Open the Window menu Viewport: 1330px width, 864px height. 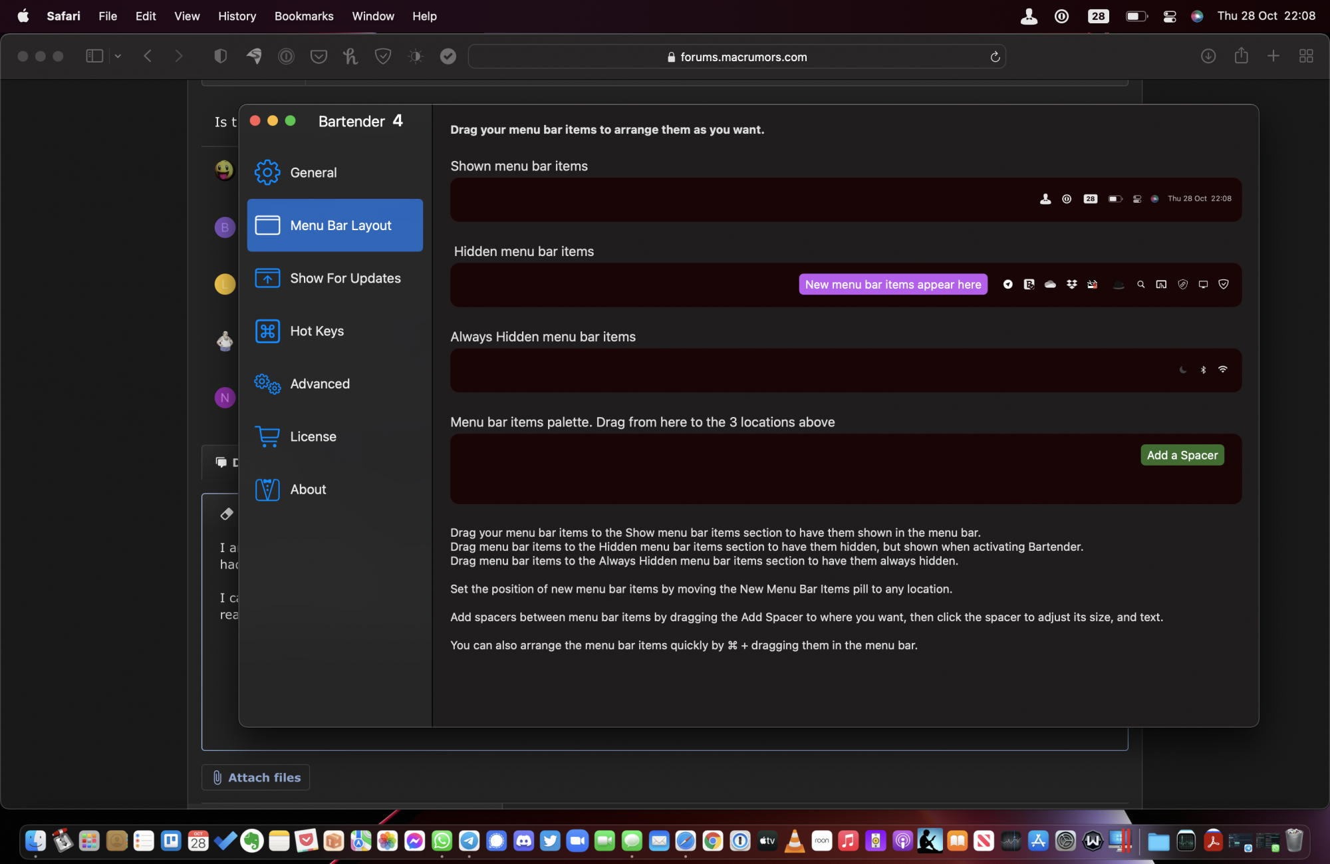(x=373, y=16)
